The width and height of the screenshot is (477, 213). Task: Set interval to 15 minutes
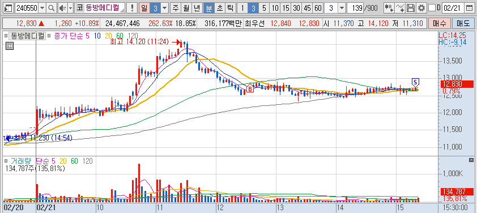pyautogui.click(x=286, y=8)
